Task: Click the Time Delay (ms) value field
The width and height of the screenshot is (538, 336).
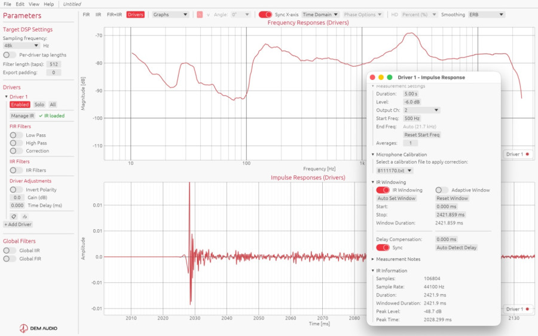Action: pyautogui.click(x=17, y=205)
